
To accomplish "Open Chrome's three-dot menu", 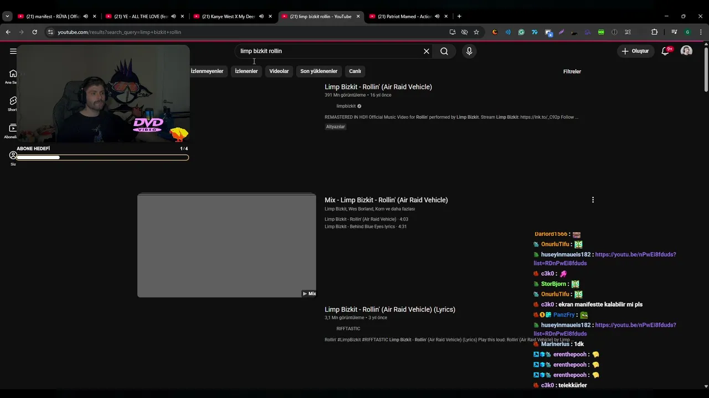I will pos(701,32).
